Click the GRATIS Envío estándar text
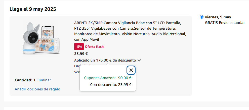The image size is (249, 110). (x=225, y=23)
